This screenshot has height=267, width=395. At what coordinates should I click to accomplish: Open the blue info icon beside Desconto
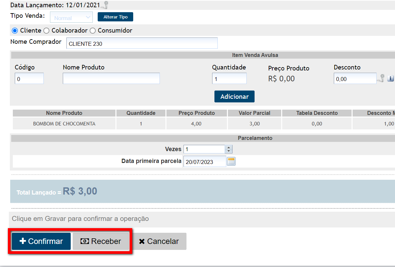point(391,79)
